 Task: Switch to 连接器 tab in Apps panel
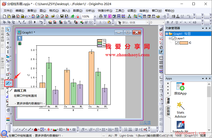(168, 111)
